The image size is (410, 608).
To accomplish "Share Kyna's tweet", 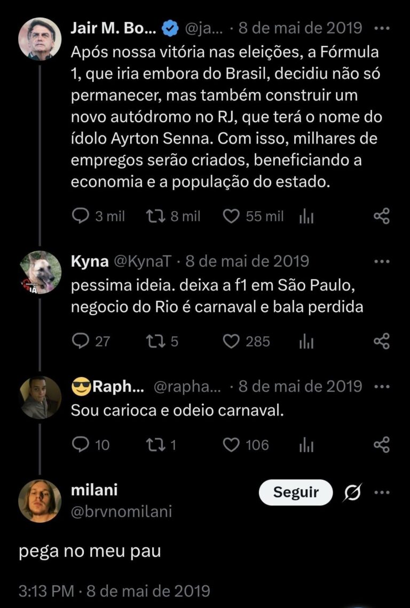I will pyautogui.click(x=382, y=341).
